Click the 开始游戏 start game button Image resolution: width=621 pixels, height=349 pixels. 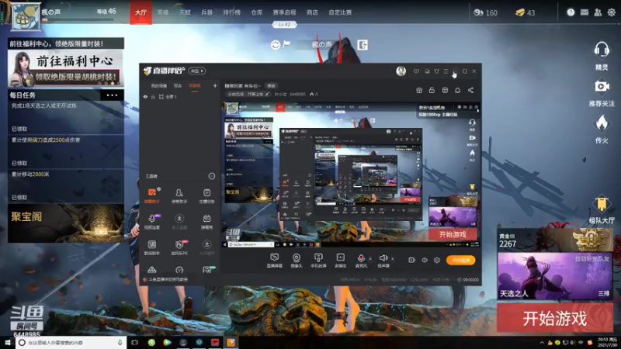coord(555,318)
